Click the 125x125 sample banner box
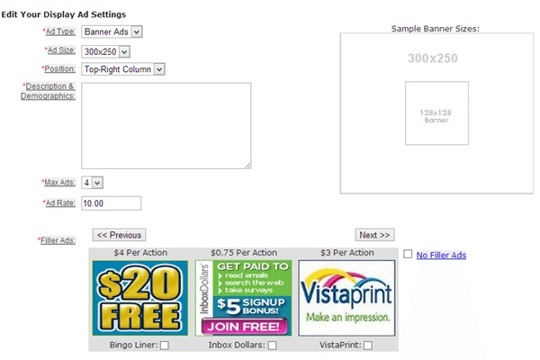The height and width of the screenshot is (360, 540). pyautogui.click(x=436, y=113)
